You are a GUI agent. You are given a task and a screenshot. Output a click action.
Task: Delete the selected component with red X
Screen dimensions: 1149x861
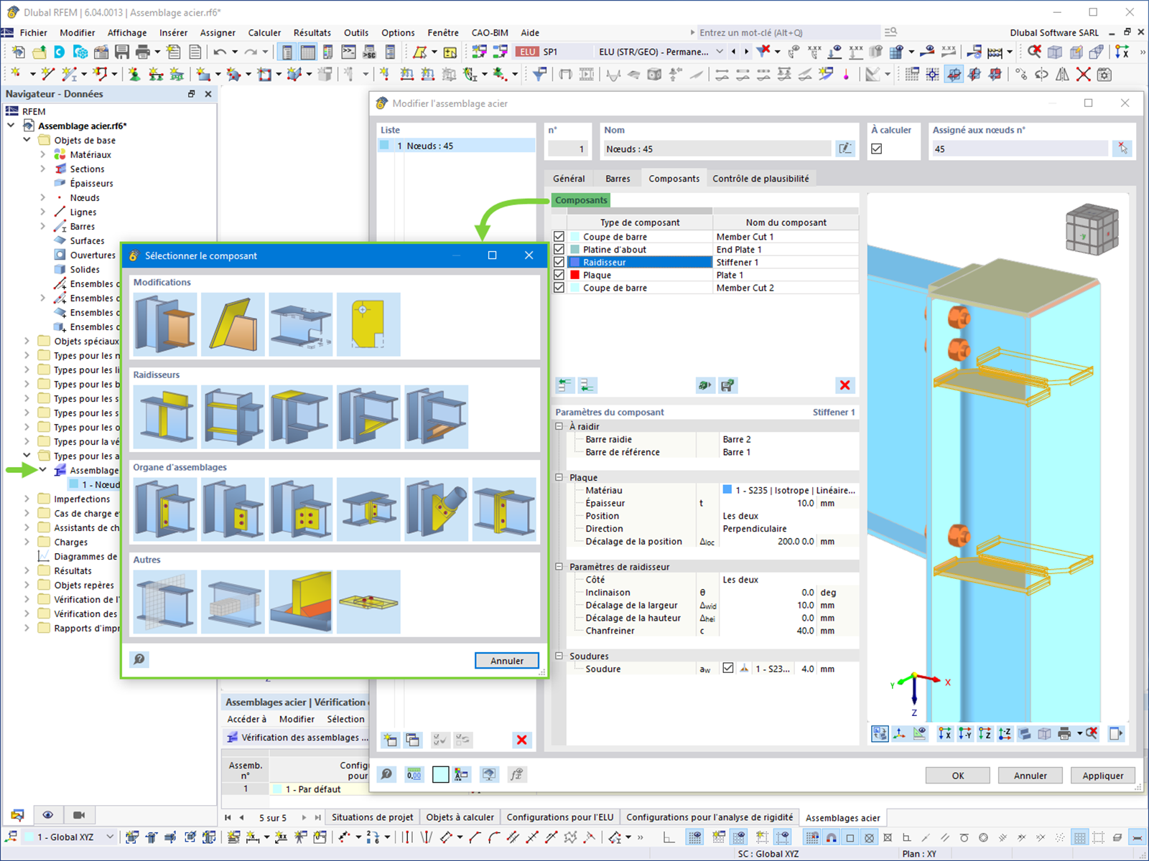(845, 385)
